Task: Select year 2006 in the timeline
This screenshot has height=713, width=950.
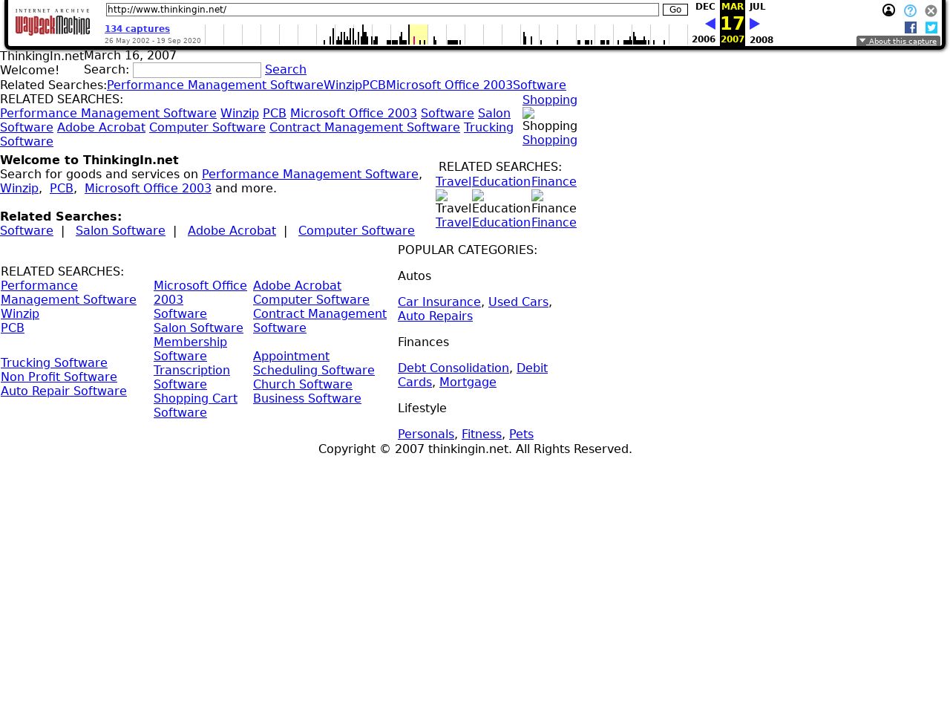Action: 704,40
